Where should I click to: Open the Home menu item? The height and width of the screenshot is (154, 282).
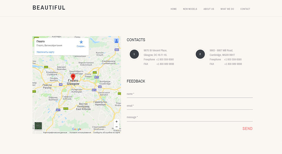click(x=174, y=9)
